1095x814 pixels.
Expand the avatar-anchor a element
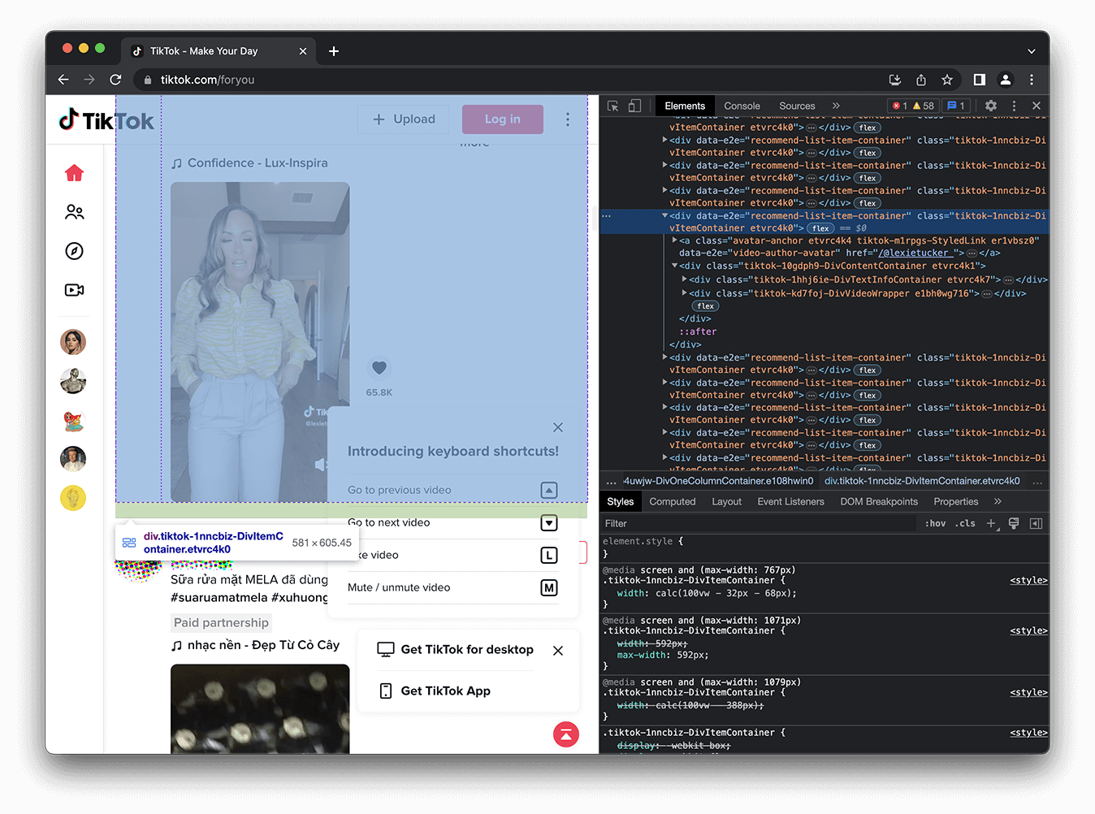pos(674,240)
